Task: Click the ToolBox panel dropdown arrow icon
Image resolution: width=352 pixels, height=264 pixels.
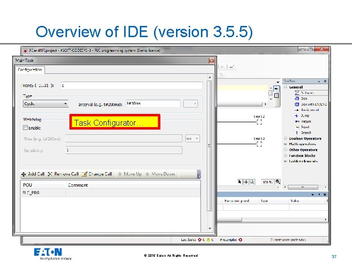Action: [319, 81]
